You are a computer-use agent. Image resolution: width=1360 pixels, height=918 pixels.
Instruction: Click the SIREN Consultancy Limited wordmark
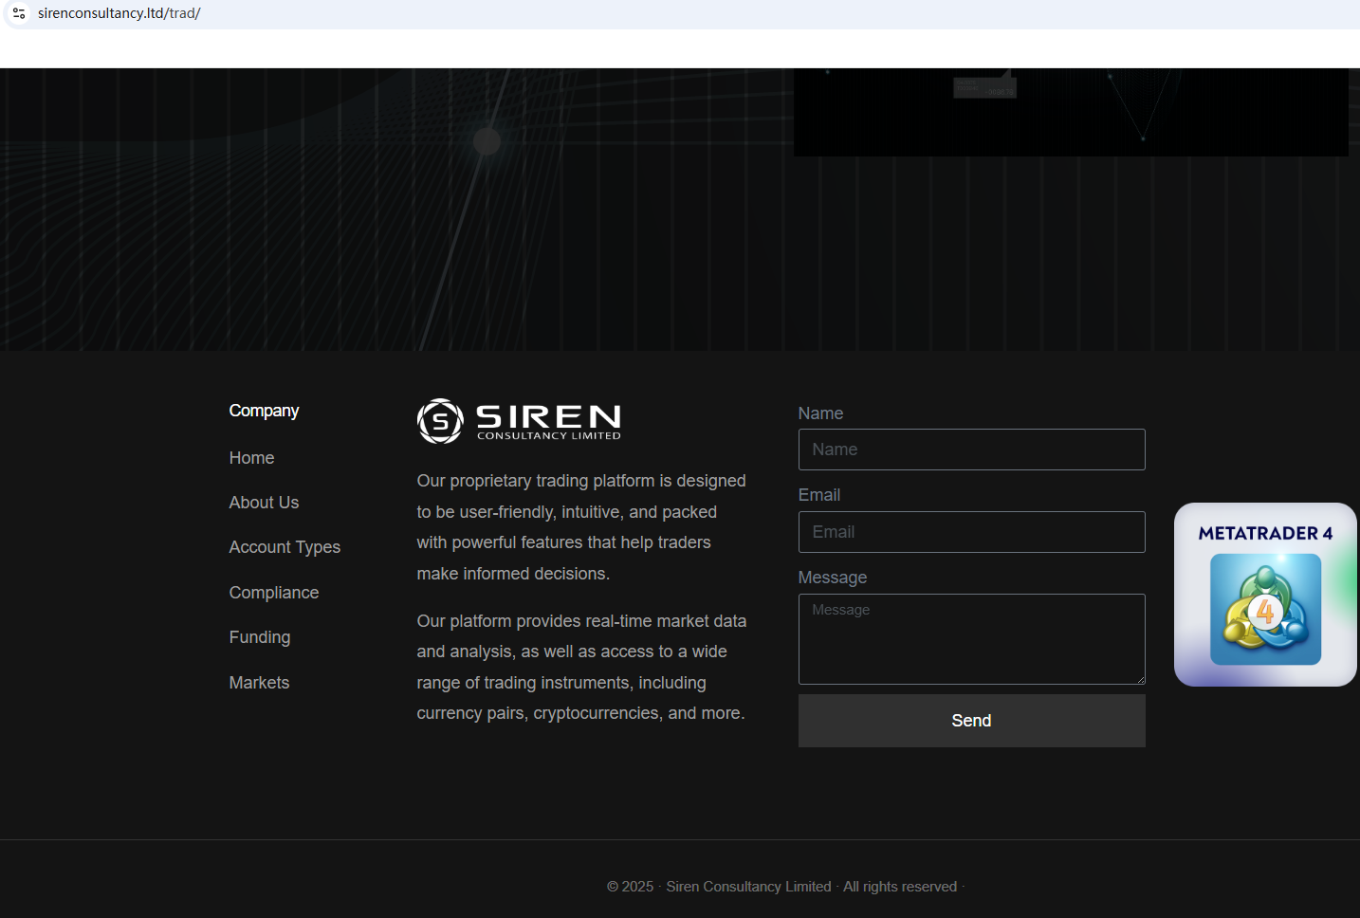pyautogui.click(x=548, y=421)
